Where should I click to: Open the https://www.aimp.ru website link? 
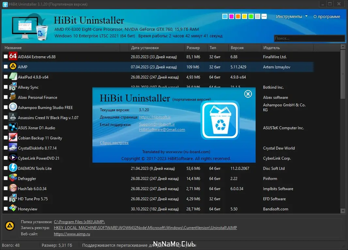pyautogui.click(x=72, y=234)
